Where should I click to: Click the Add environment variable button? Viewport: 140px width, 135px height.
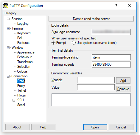point(123,80)
